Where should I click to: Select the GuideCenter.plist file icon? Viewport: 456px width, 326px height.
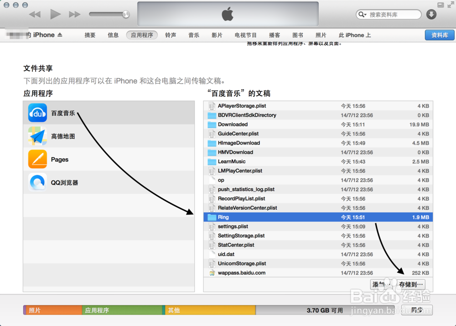click(x=212, y=134)
